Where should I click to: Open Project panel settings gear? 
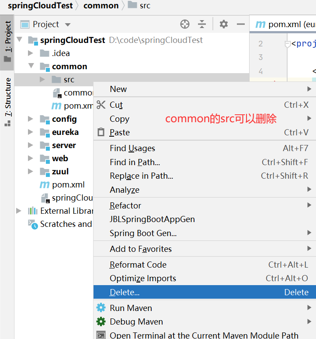224,24
